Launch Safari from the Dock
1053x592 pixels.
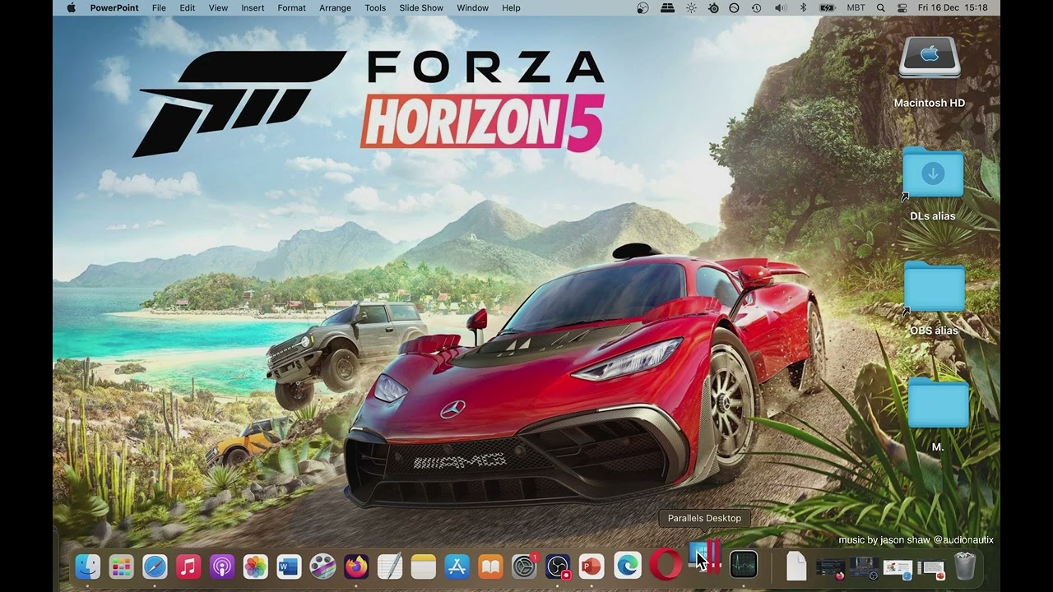coord(155,566)
